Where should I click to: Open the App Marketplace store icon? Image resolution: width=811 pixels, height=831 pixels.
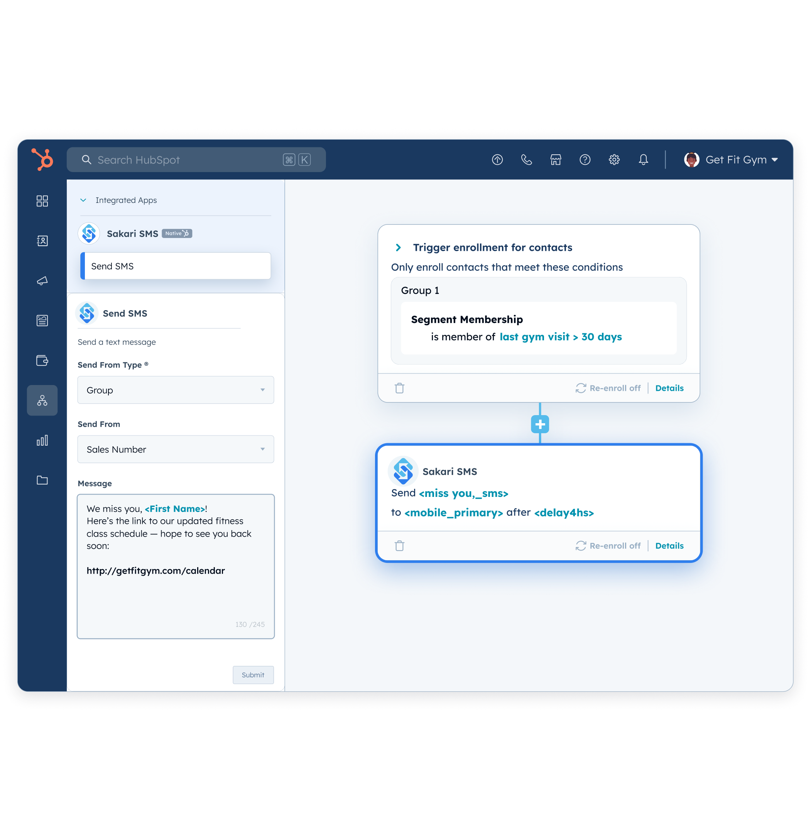click(x=556, y=160)
